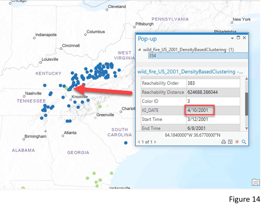Click the lone blue fire point in South Carolina
The height and width of the screenshot is (209, 273).
pos(126,143)
